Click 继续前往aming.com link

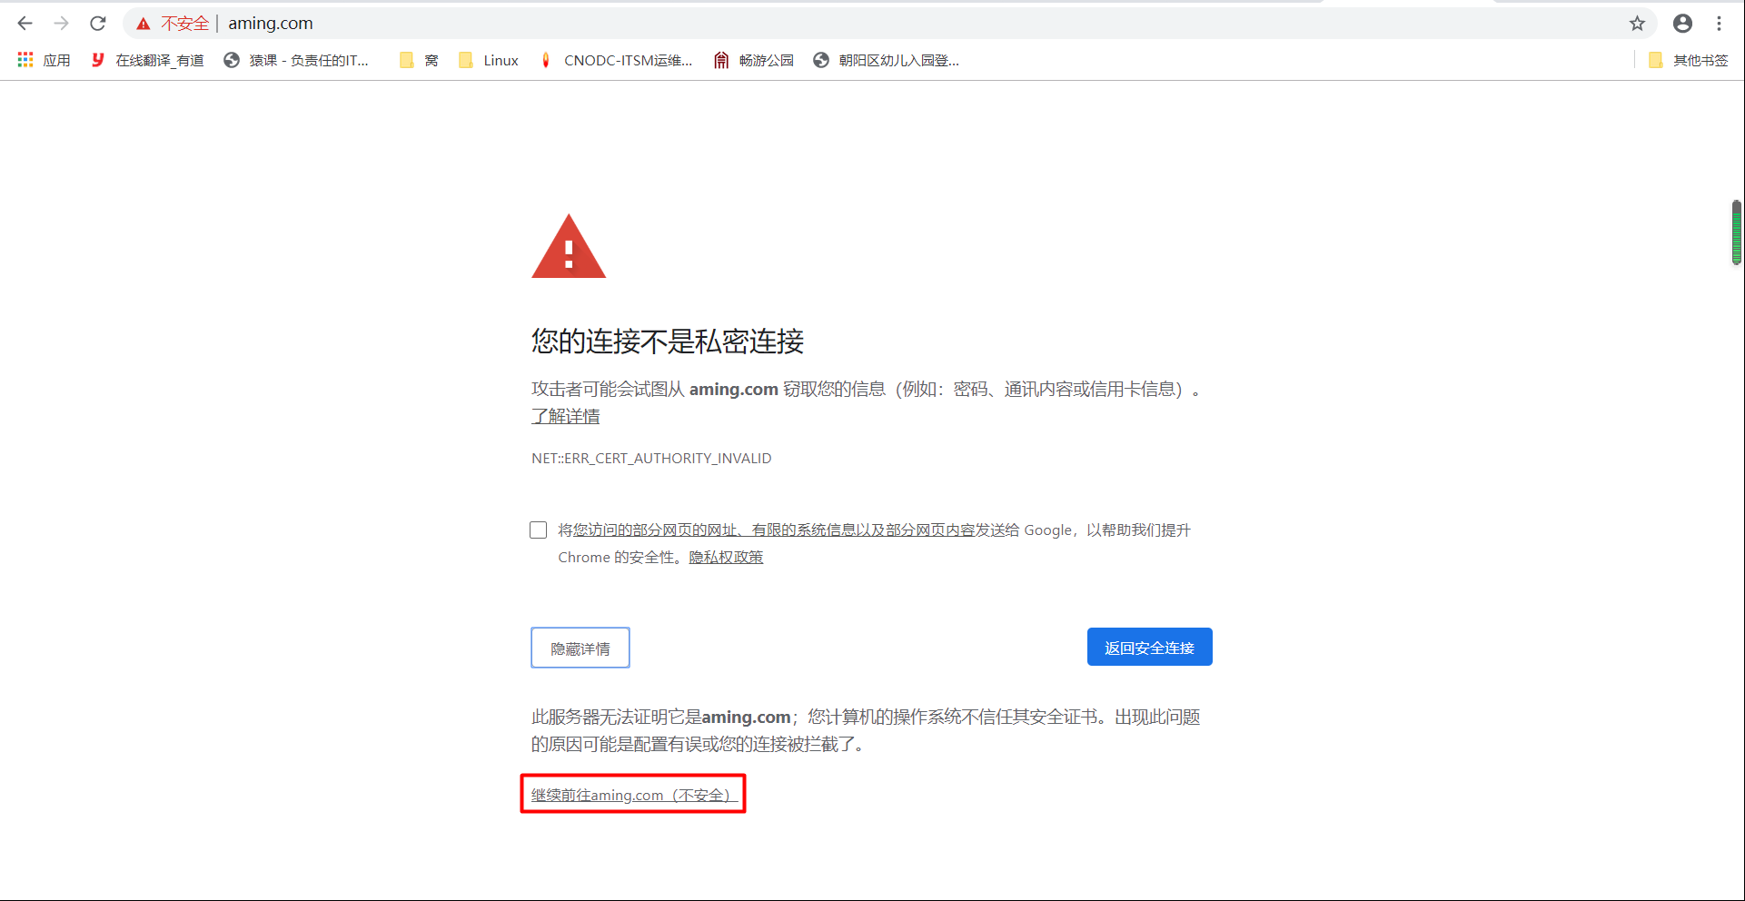(633, 794)
